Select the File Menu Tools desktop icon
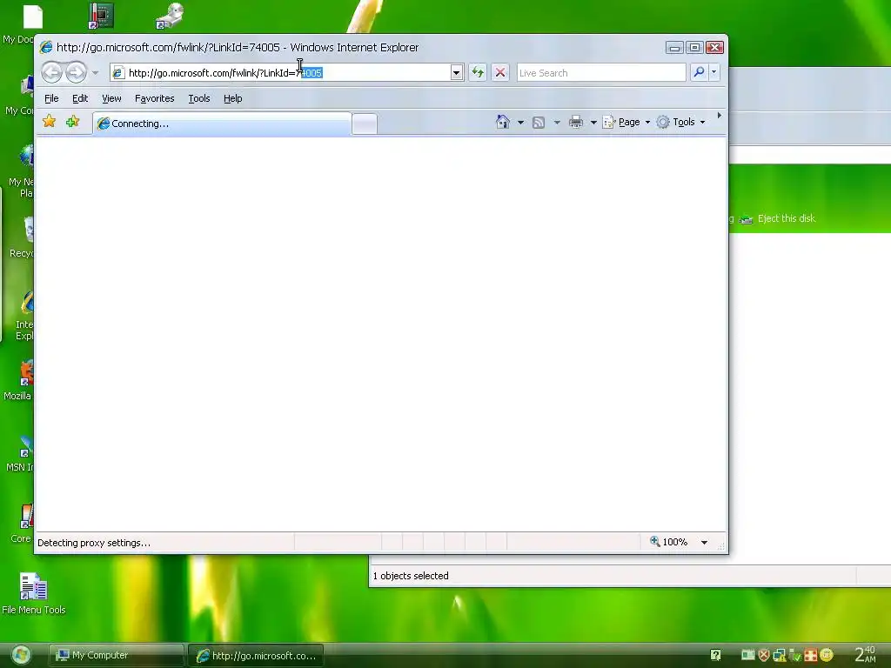This screenshot has height=668, width=891. click(34, 593)
